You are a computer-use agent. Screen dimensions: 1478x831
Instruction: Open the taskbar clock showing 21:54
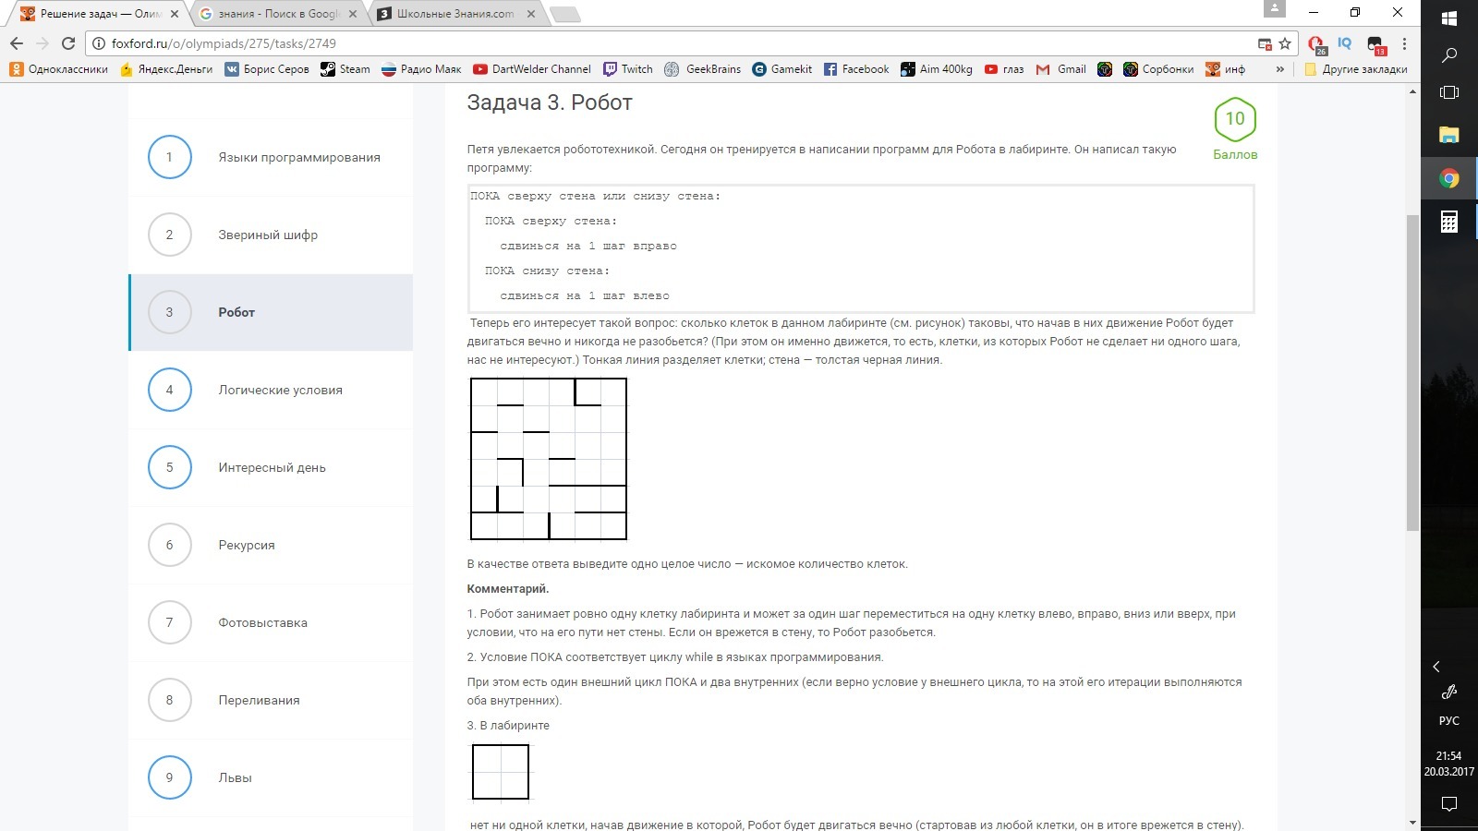point(1449,764)
